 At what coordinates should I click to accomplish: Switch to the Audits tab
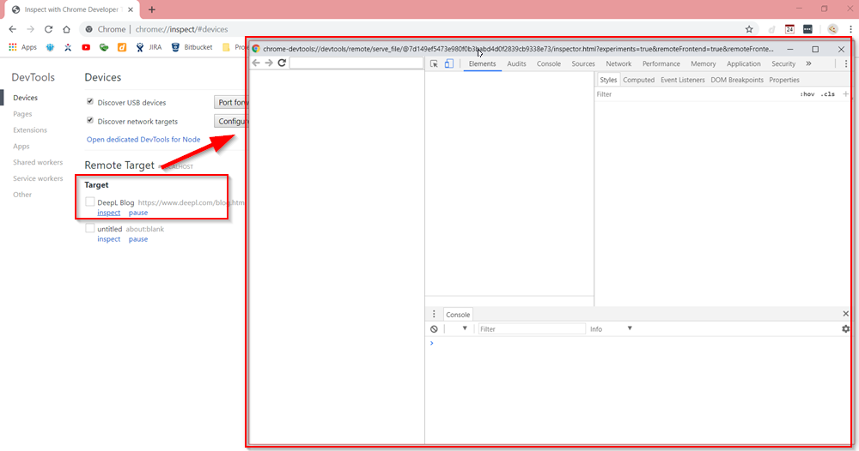(516, 64)
